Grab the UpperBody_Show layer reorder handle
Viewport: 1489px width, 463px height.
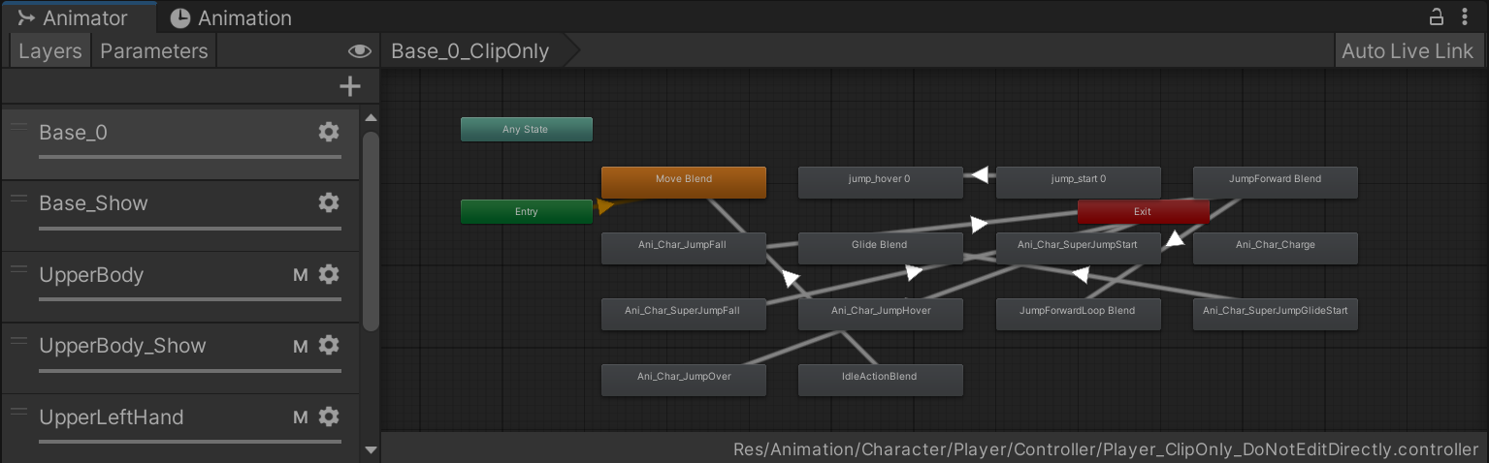coord(18,341)
